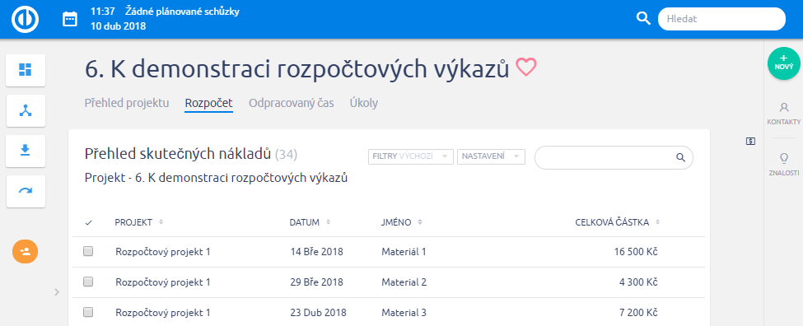Click the Přehled skutečných nákladů heading
The width and height of the screenshot is (803, 326).
(177, 153)
